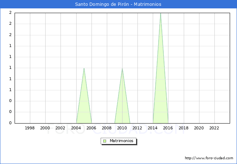
Task: Click the green Matrimonios legend swatch
Action: [105, 141]
